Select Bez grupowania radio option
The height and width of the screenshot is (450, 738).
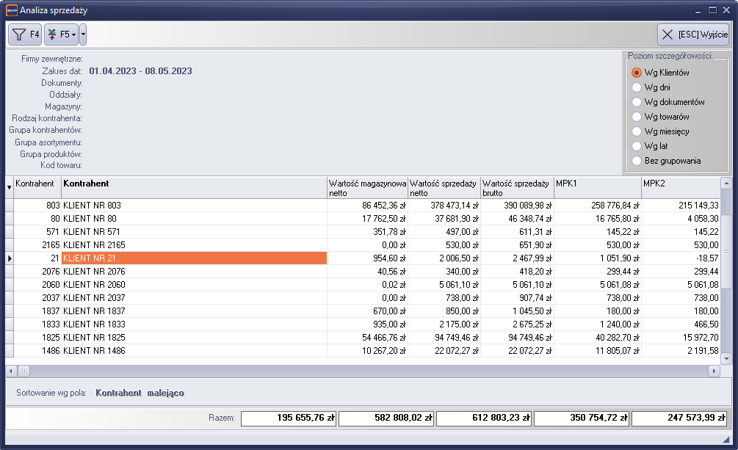(637, 161)
